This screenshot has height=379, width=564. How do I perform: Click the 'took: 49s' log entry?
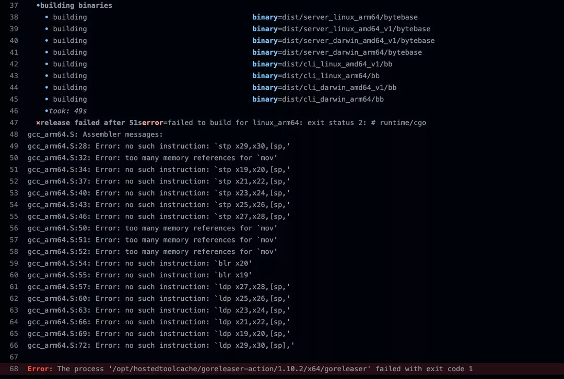pos(67,111)
